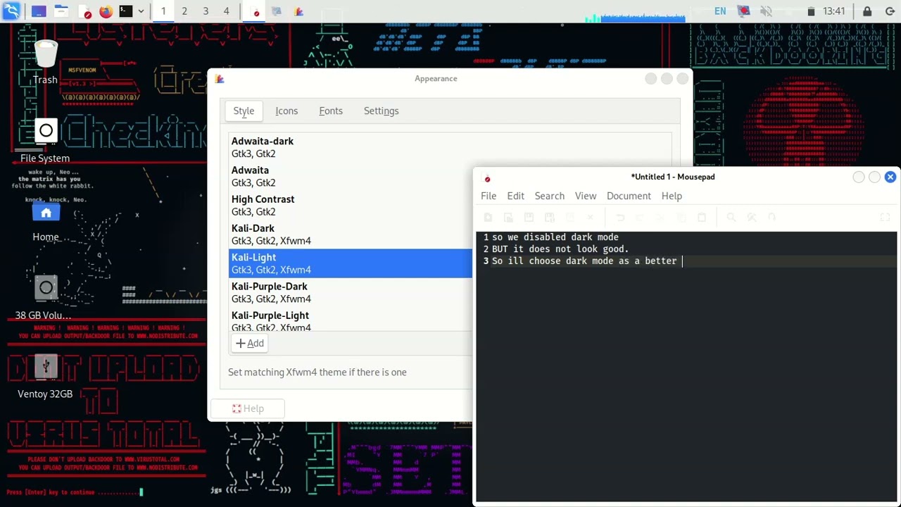Viewport: 901px width, 507px height.
Task: Switch to workspace 3
Action: click(x=206, y=11)
